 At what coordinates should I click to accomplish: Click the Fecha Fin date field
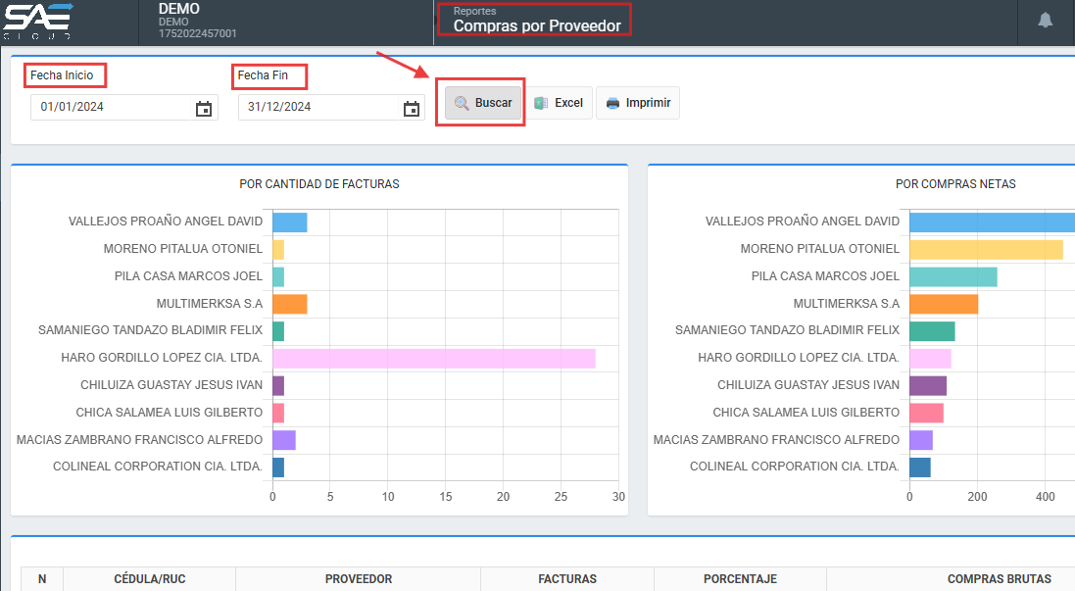pyautogui.click(x=316, y=108)
